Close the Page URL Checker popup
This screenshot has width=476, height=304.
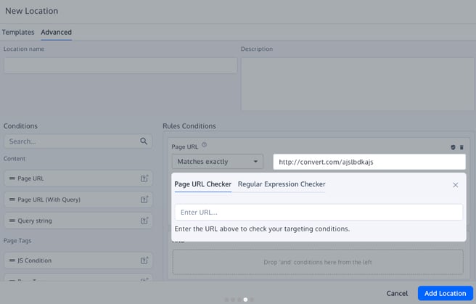456,185
